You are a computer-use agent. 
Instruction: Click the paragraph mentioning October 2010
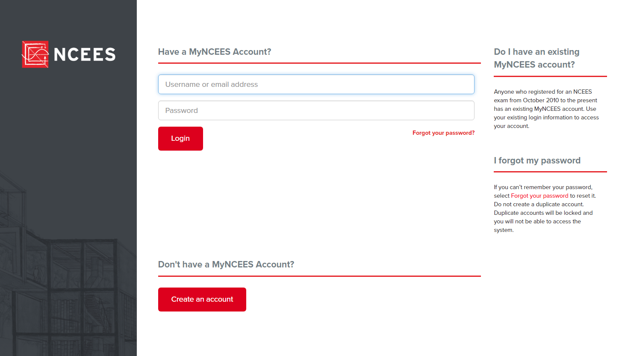coord(546,109)
